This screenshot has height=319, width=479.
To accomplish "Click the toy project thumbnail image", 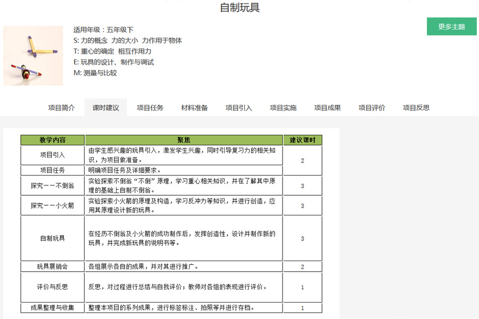I will click(x=33, y=55).
